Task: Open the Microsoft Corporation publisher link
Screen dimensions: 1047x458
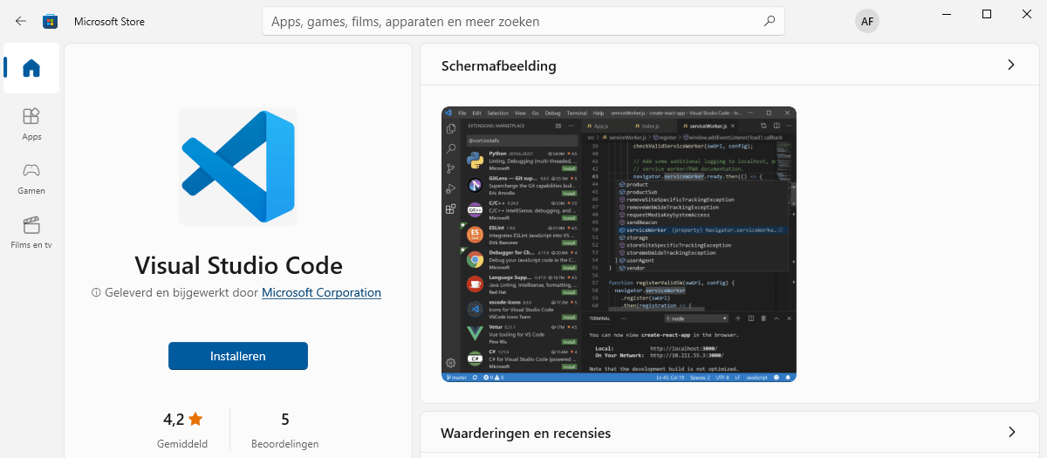Action: (321, 293)
